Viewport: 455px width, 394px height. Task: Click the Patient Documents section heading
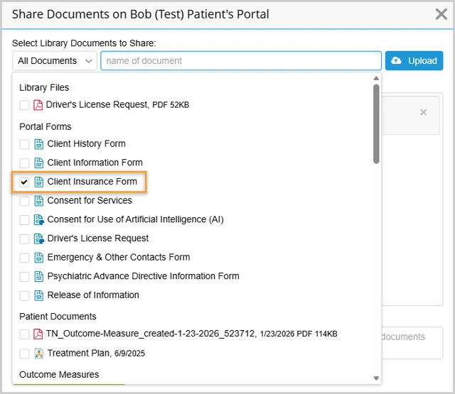(x=58, y=317)
